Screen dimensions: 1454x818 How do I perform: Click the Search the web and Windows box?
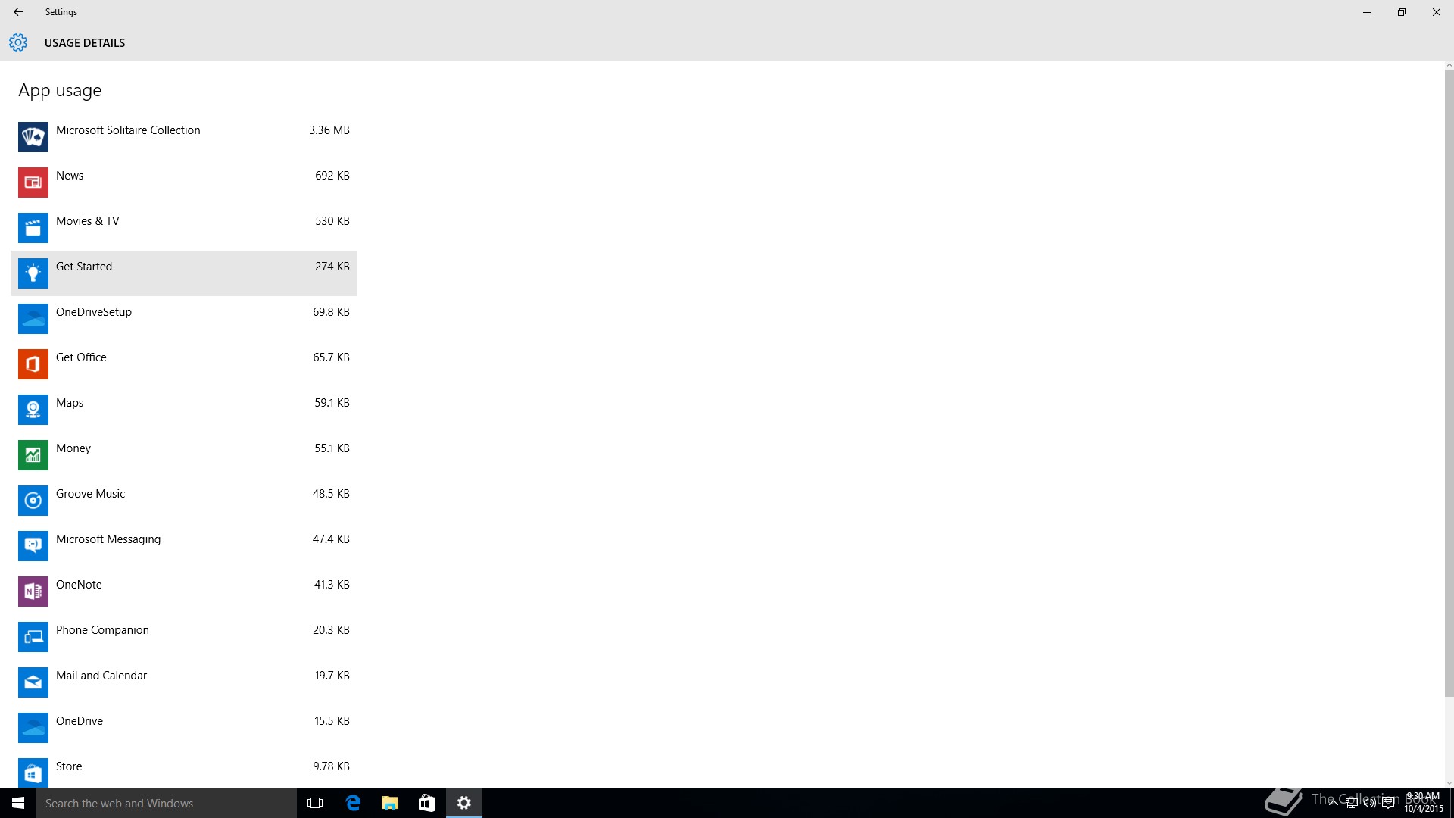point(167,803)
